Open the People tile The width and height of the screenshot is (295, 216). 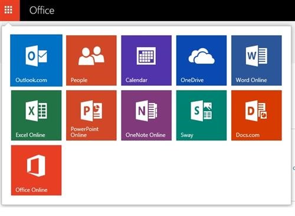coord(91,61)
